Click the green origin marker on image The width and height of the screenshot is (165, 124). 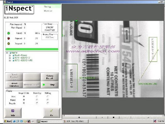pyautogui.click(x=76, y=21)
